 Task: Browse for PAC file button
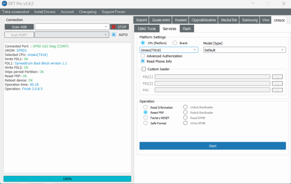click(x=277, y=90)
